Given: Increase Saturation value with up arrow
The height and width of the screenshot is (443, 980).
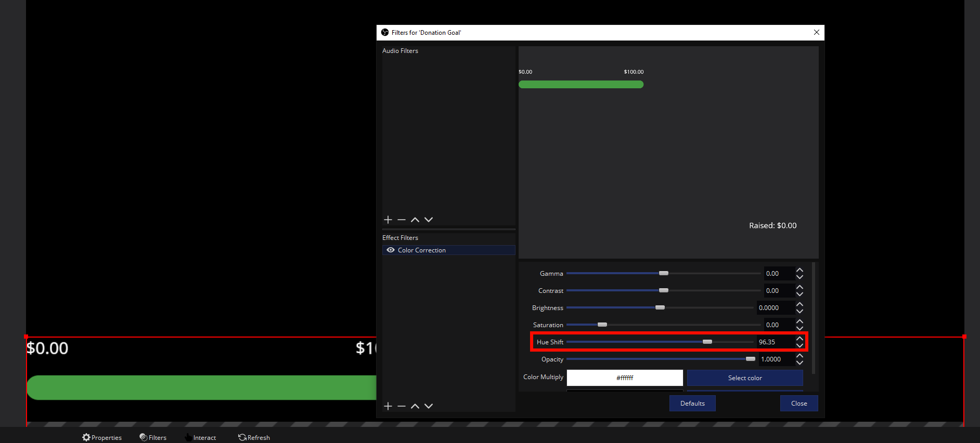Looking at the screenshot, I should [x=800, y=321].
